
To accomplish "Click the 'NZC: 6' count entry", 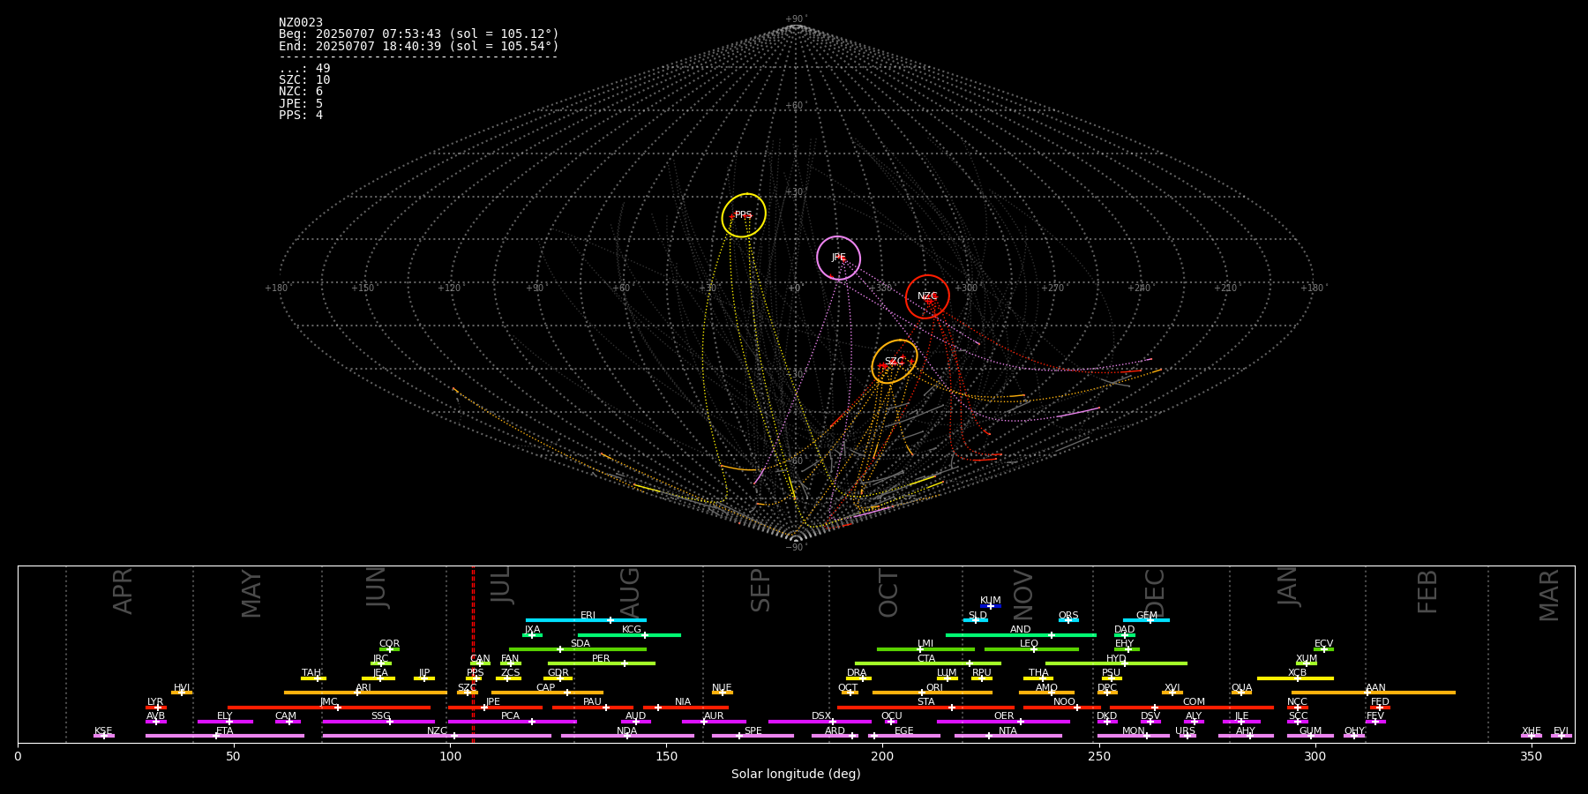I will (x=301, y=92).
